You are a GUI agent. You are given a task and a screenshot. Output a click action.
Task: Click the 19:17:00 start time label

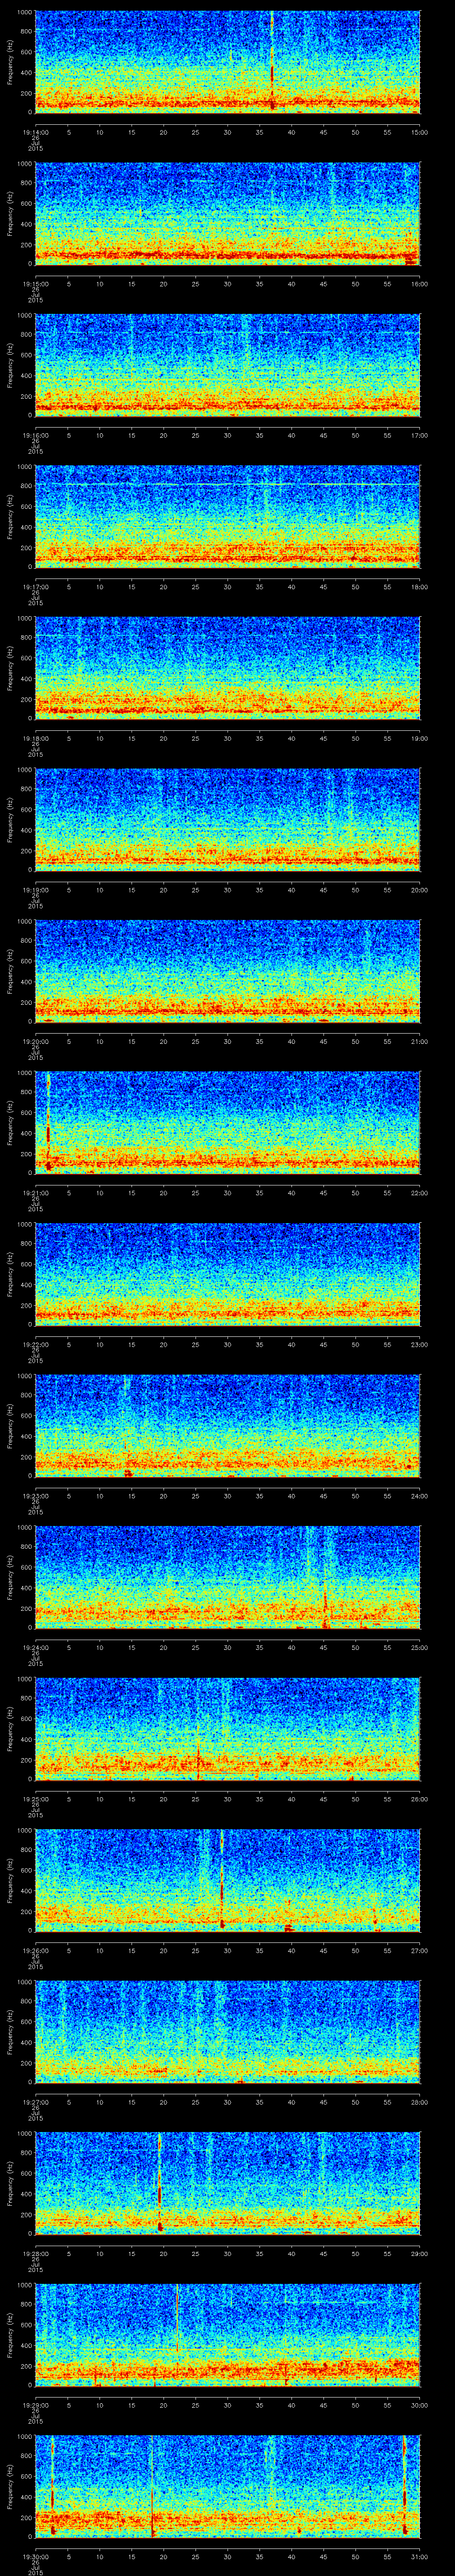35,586
